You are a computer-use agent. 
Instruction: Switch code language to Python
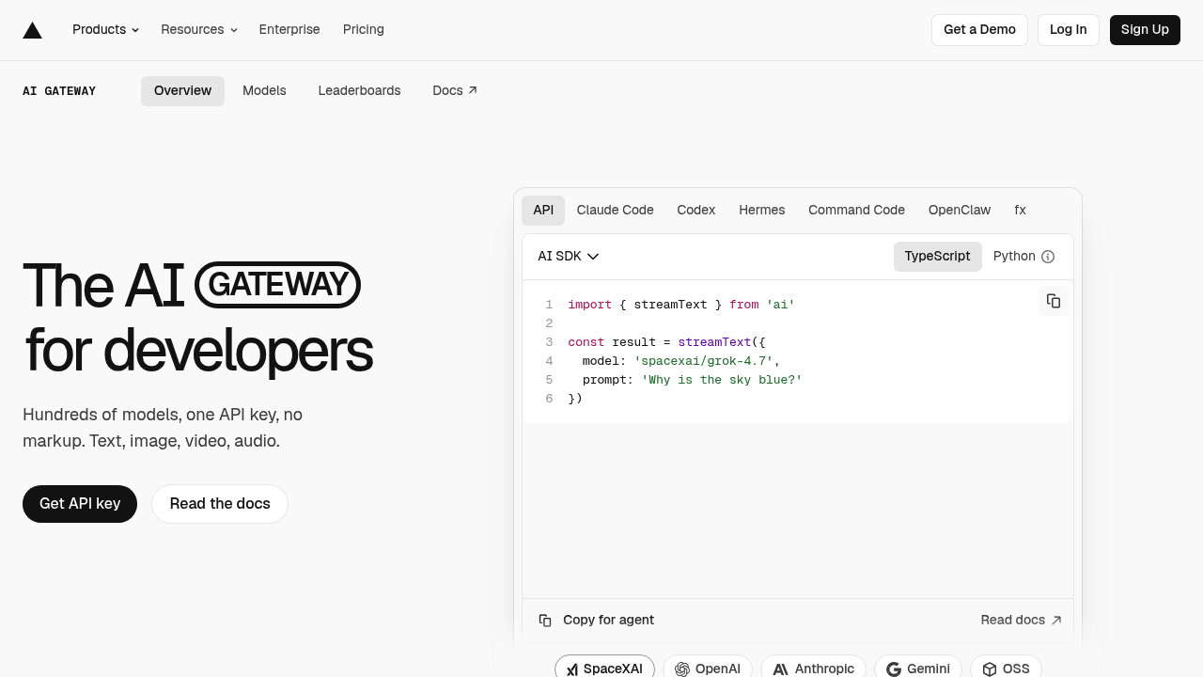click(1014, 257)
